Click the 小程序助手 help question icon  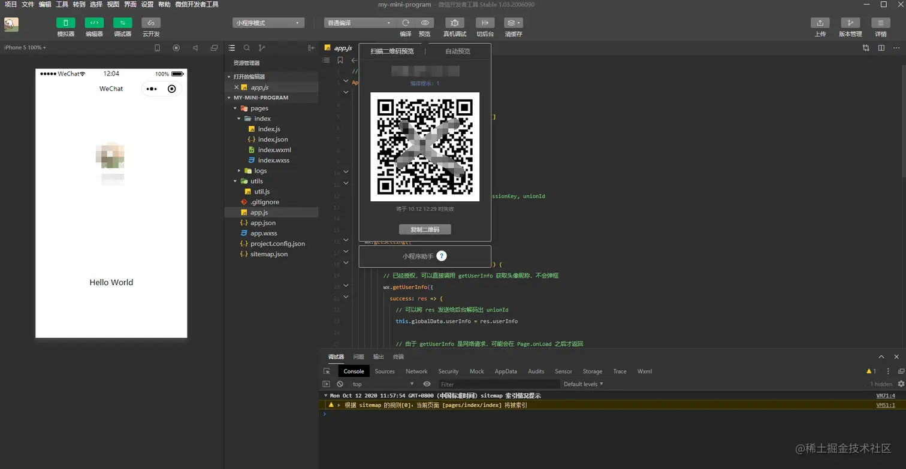pos(442,256)
